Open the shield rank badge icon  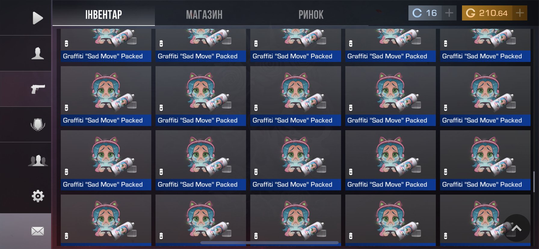click(x=38, y=124)
